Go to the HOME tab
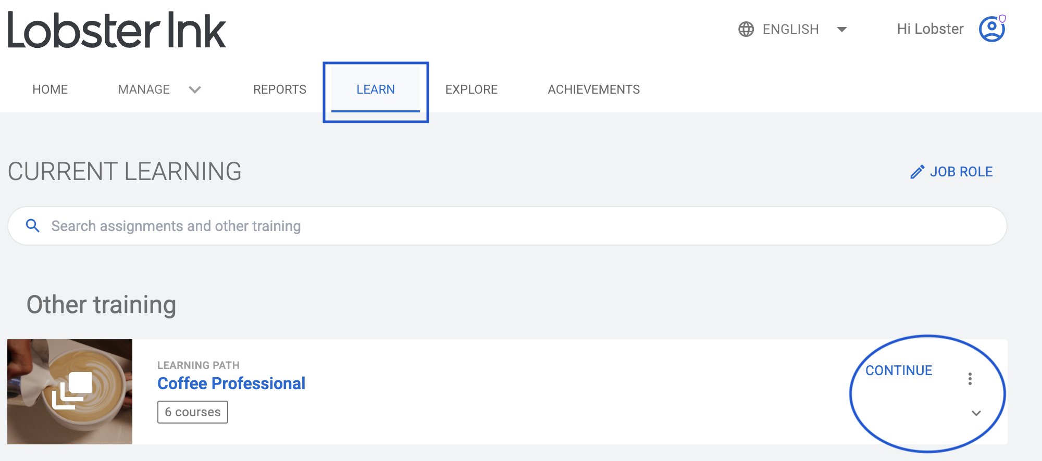The height and width of the screenshot is (461, 1042). click(x=50, y=89)
